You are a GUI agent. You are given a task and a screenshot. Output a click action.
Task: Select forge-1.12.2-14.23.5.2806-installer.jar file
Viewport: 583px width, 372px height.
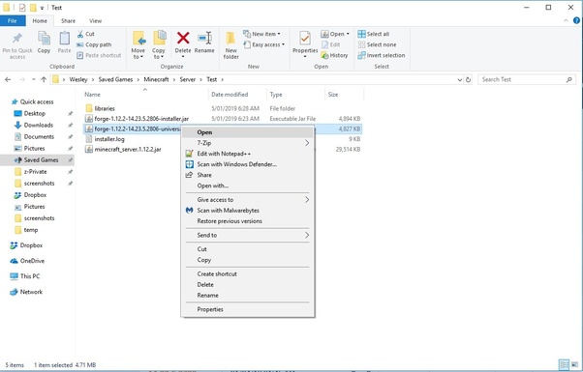pos(141,119)
